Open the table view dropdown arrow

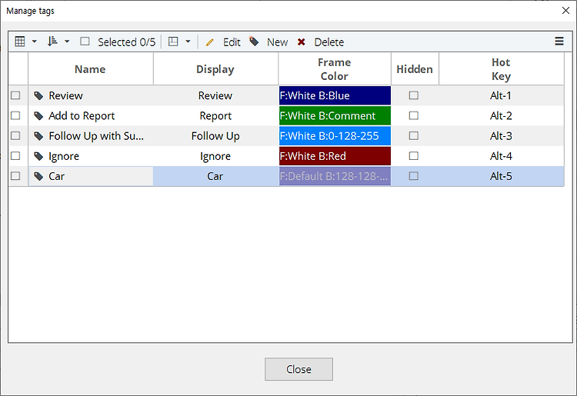(34, 42)
